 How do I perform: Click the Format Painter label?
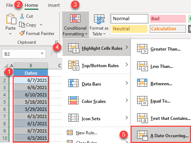tap(40, 34)
